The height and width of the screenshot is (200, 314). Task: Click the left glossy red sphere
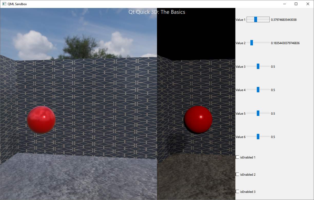[41, 120]
